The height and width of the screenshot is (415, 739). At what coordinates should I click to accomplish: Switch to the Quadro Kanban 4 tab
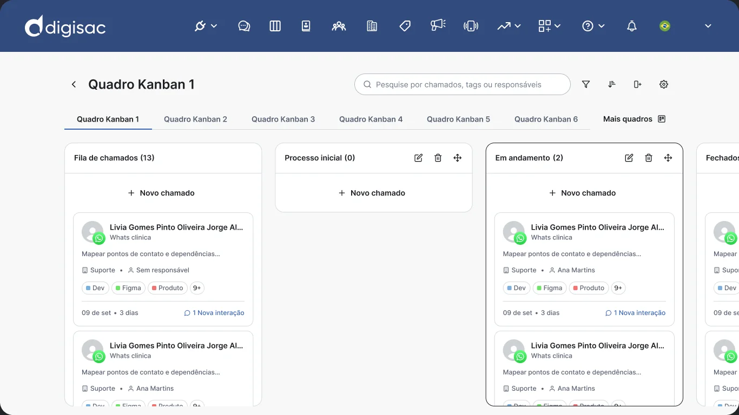coord(371,119)
